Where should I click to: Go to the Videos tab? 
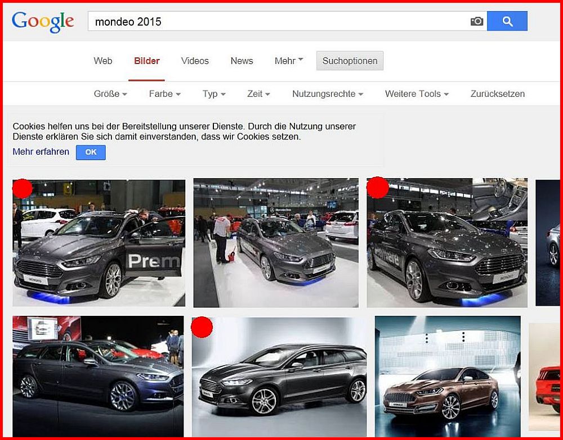[195, 61]
